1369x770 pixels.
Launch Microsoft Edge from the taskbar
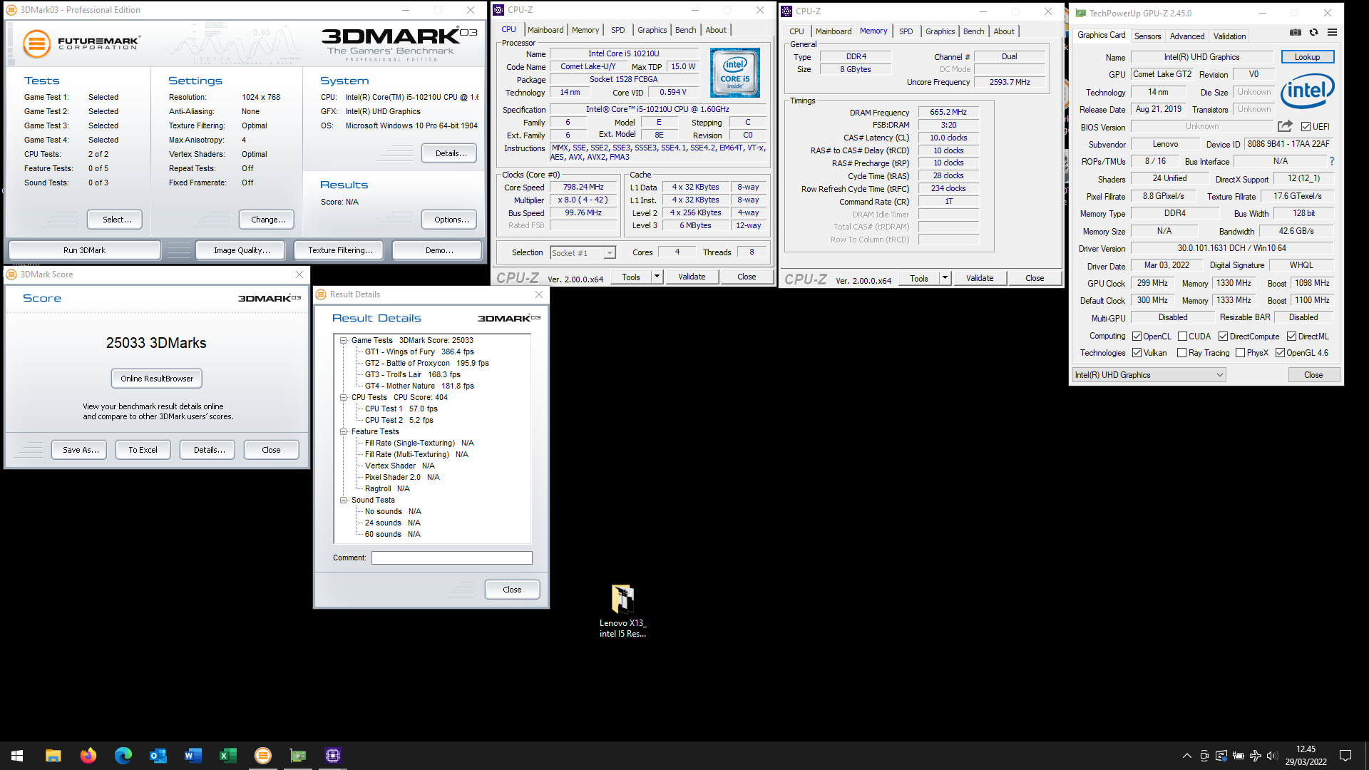click(123, 756)
